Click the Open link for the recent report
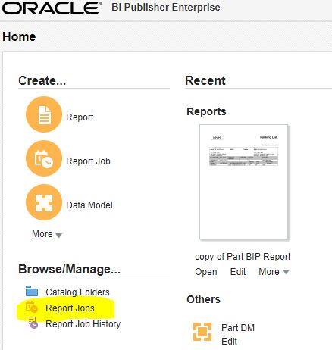 [206, 272]
